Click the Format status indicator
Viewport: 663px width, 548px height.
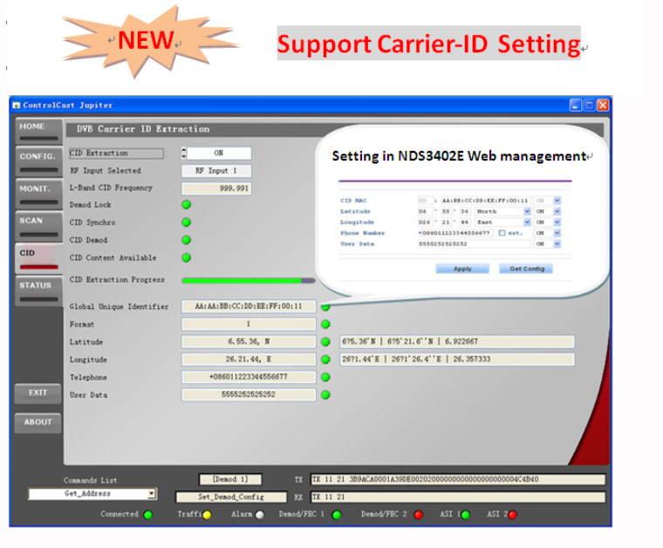pos(325,325)
